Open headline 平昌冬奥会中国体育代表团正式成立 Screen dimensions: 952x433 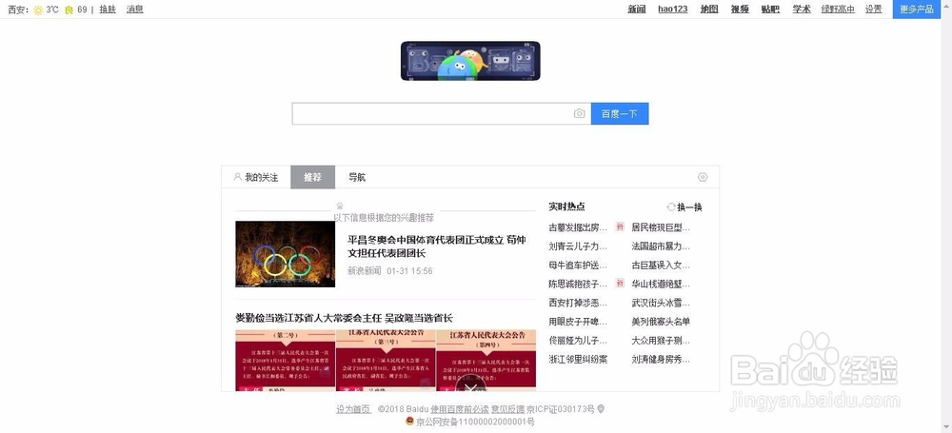click(437, 246)
